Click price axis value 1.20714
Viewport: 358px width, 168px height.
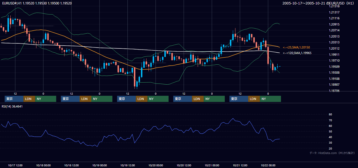(334, 30)
